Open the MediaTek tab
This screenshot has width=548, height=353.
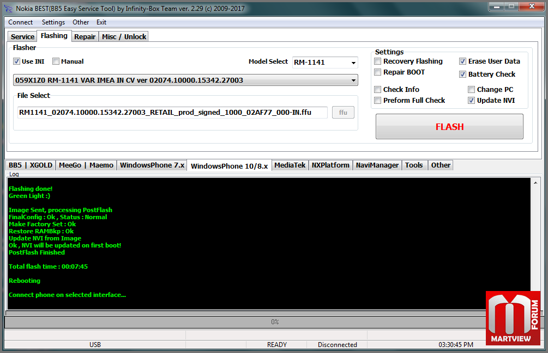tap(290, 165)
